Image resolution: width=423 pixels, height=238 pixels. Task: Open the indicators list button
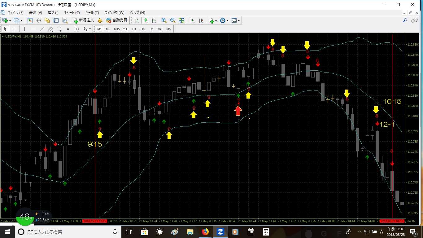coord(211,20)
